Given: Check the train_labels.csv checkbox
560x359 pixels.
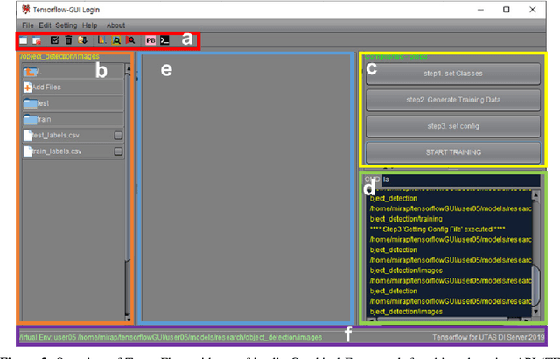Looking at the screenshot, I should tap(118, 151).
